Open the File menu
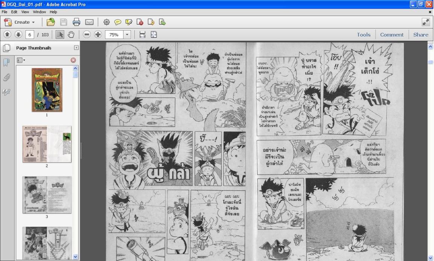Image resolution: width=434 pixels, height=261 pixels. point(5,12)
